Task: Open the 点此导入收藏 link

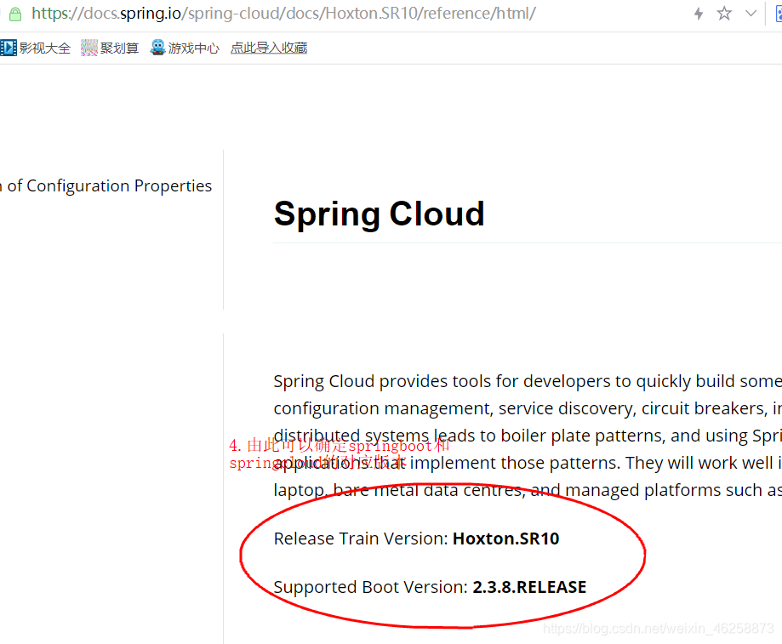Action: coord(269,48)
